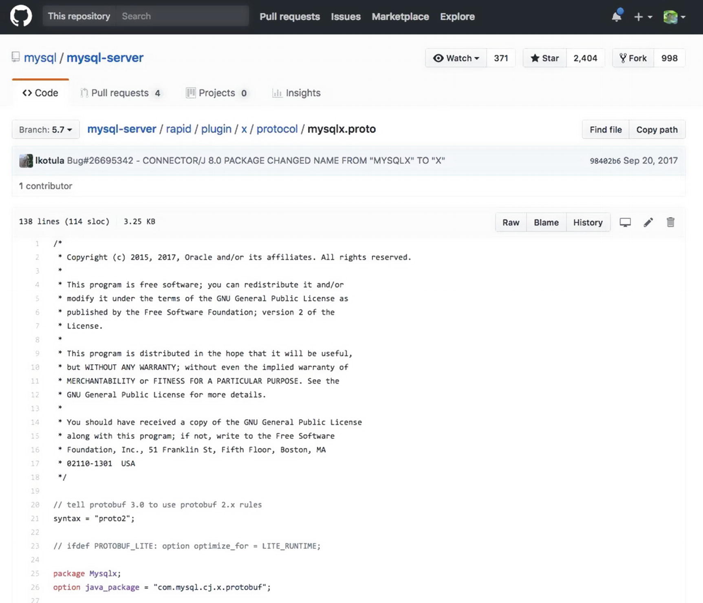Edit file with pencil icon

pos(648,222)
